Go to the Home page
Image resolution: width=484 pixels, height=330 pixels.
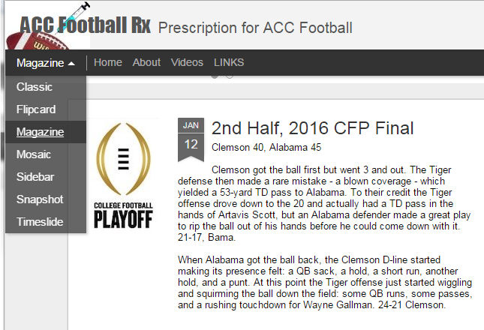click(108, 63)
